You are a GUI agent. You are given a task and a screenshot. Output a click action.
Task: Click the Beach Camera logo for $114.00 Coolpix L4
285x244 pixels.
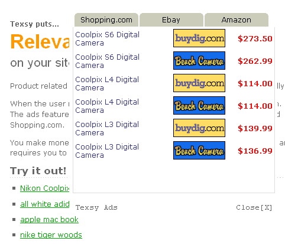tap(199, 106)
